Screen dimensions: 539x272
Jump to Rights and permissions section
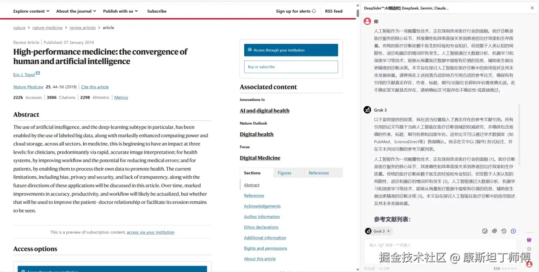coord(265,249)
